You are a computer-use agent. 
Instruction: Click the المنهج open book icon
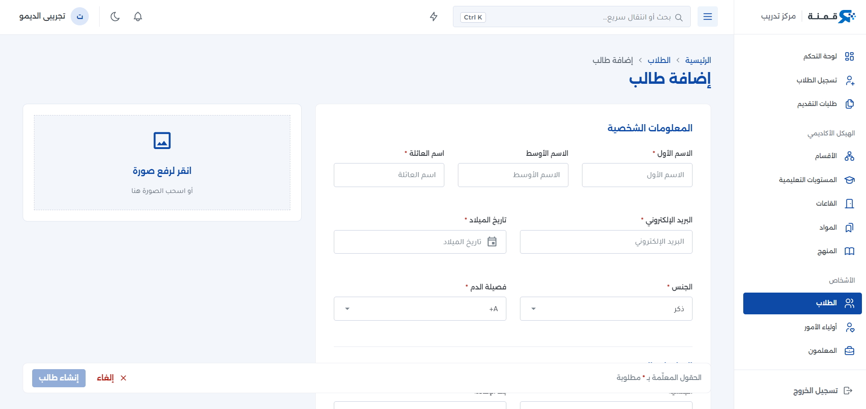pos(850,251)
